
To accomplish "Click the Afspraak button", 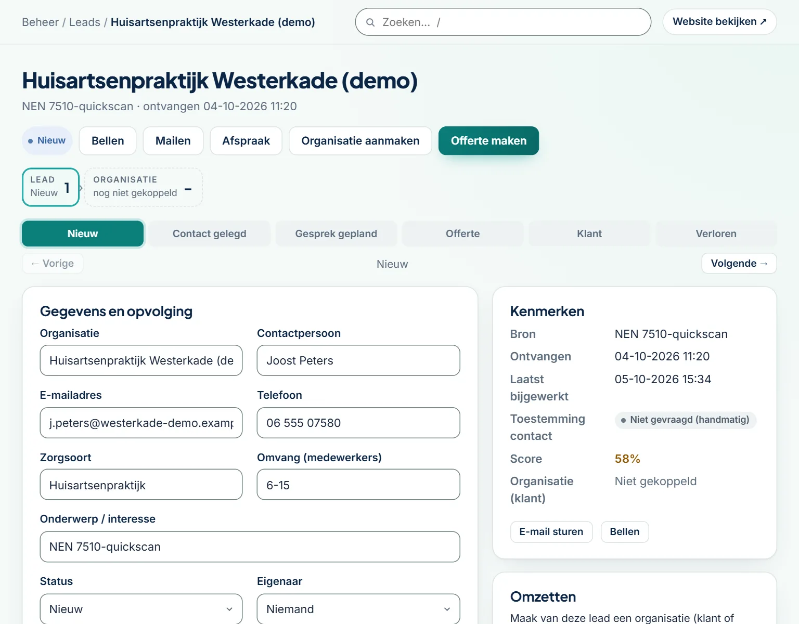I will click(x=246, y=141).
